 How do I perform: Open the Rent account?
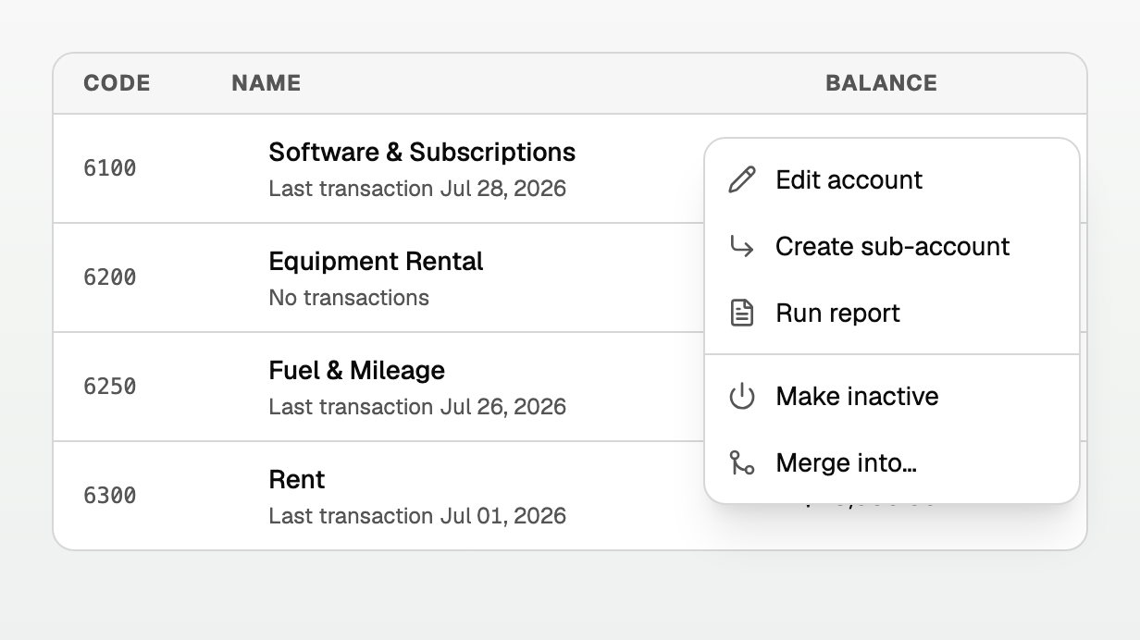click(297, 479)
